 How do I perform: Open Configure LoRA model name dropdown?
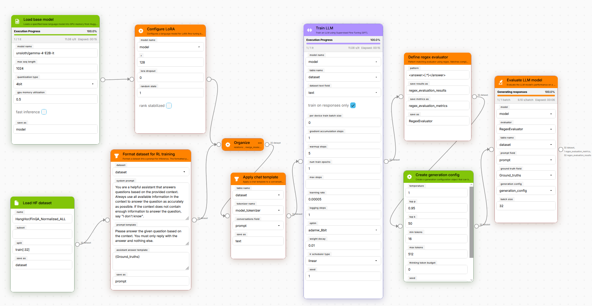(x=170, y=47)
